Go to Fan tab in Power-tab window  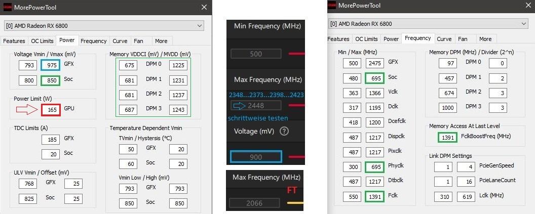click(138, 41)
